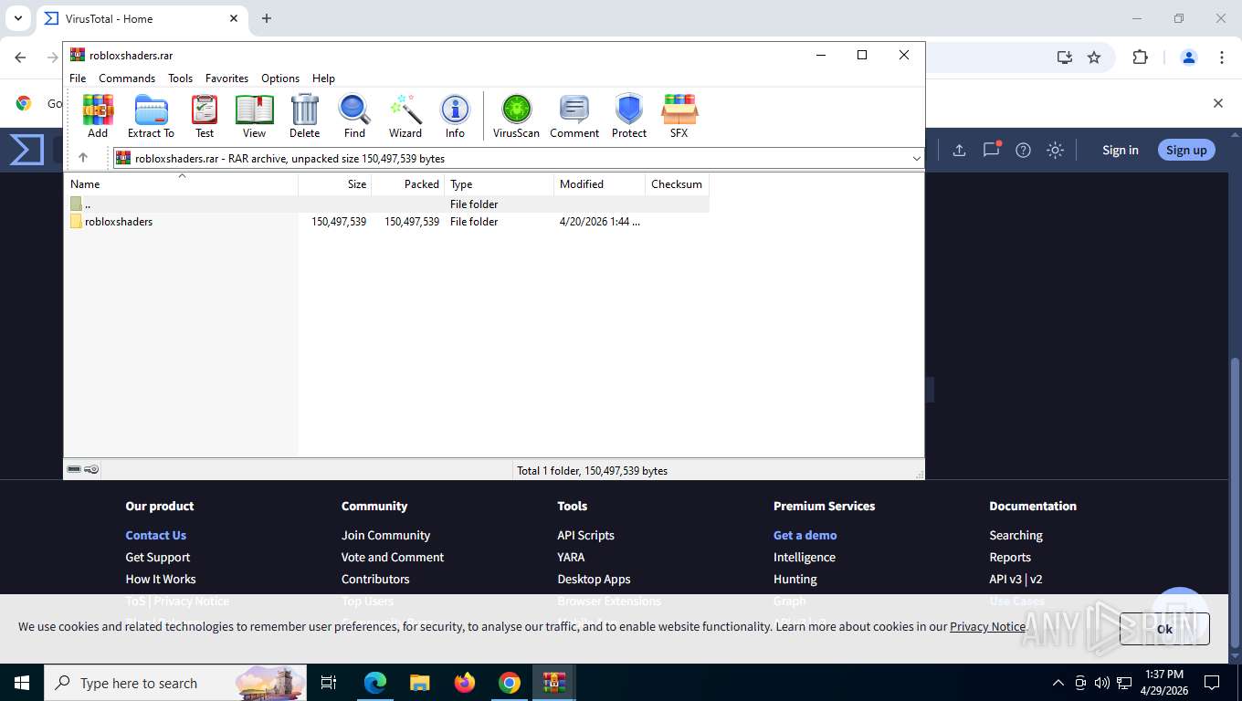Open Firefox from taskbar

(465, 683)
